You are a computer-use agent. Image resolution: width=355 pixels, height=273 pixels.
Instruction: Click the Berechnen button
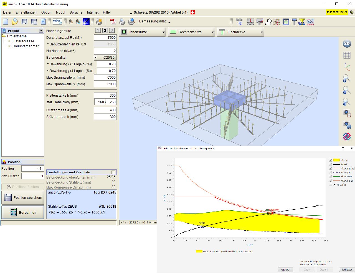click(23, 213)
